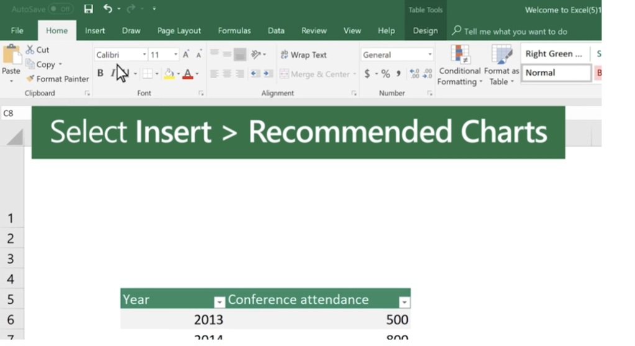The image size is (635, 346).
Task: Click the Increase Decimal icon
Action: (x=414, y=74)
